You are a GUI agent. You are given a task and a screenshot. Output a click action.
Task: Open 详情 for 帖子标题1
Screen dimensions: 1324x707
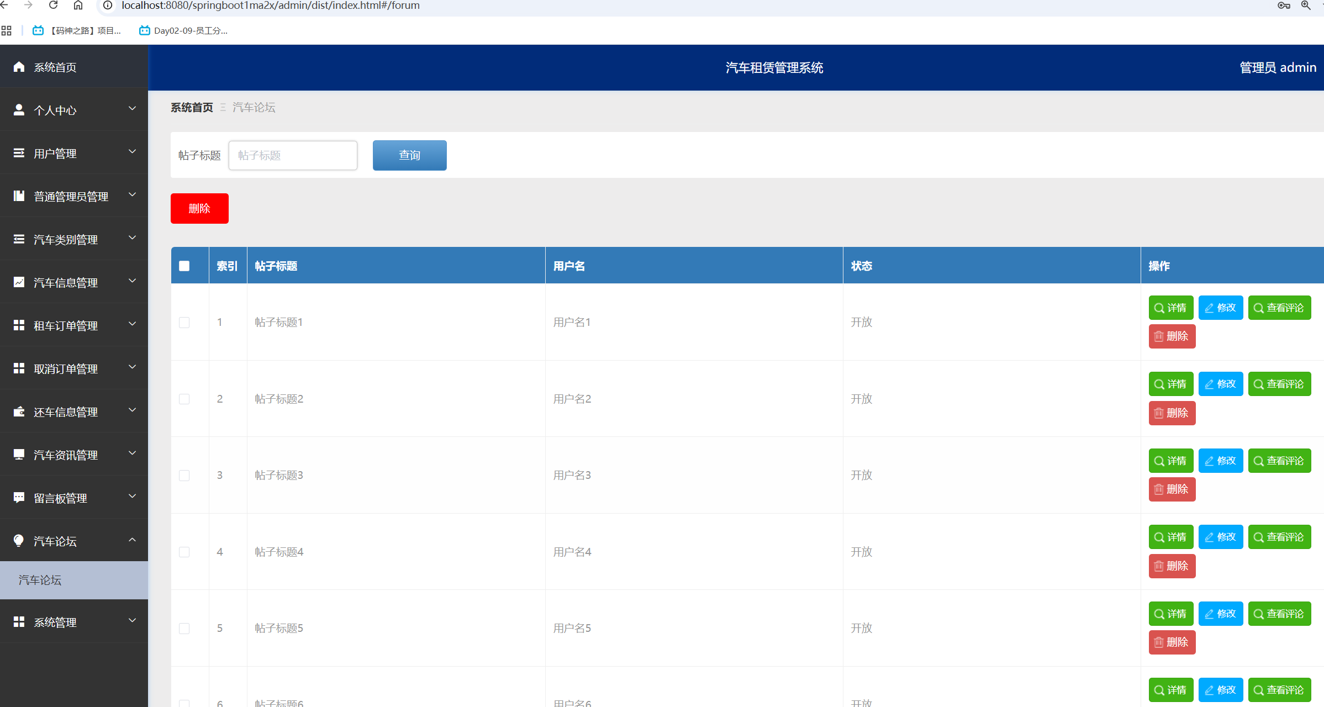tap(1170, 308)
